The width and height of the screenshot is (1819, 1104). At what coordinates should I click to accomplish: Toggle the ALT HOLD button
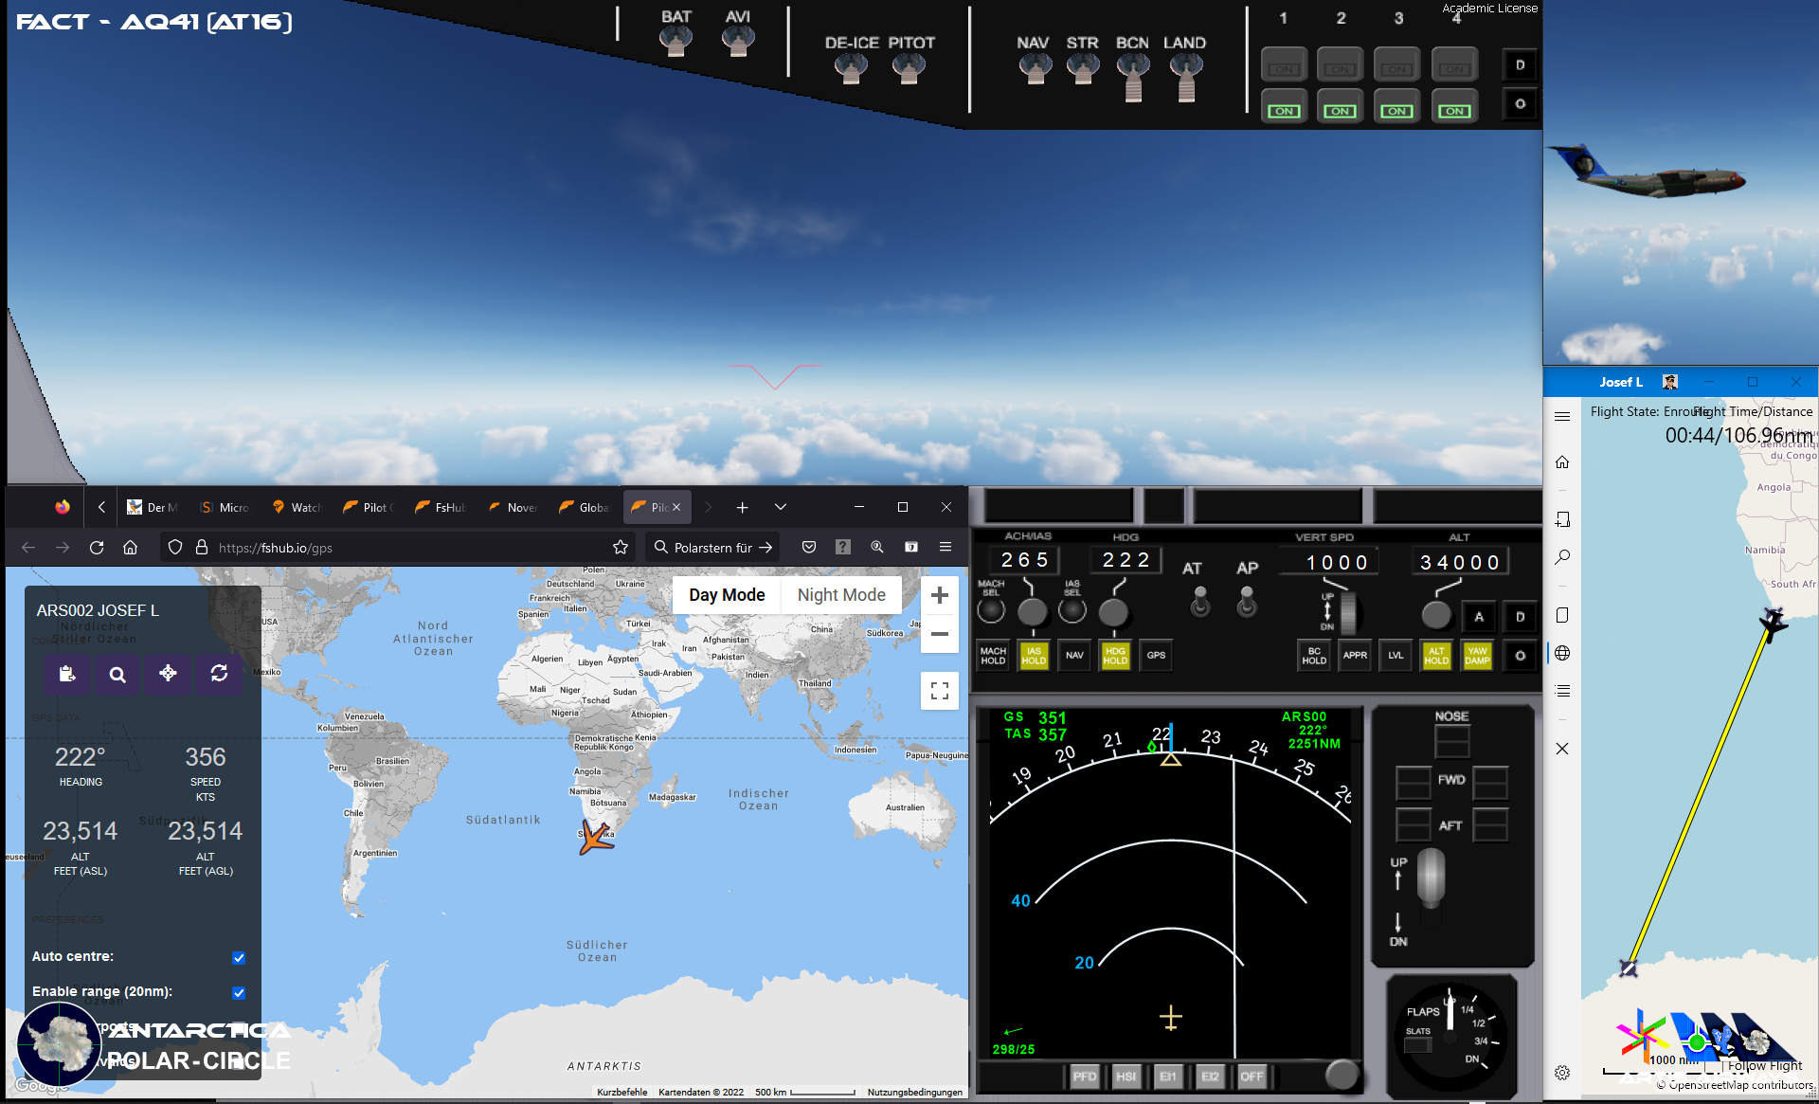click(x=1436, y=656)
